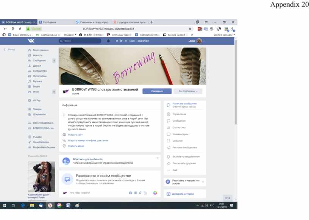Click inside the VK search field
This screenshot has height=220, width=309.
(80, 41)
